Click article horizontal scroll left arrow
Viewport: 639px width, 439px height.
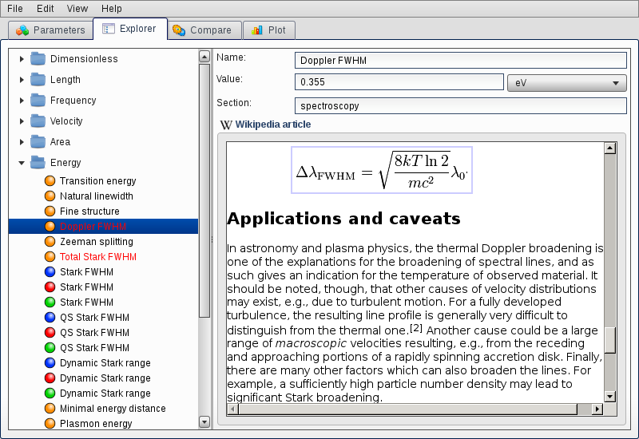click(232, 409)
